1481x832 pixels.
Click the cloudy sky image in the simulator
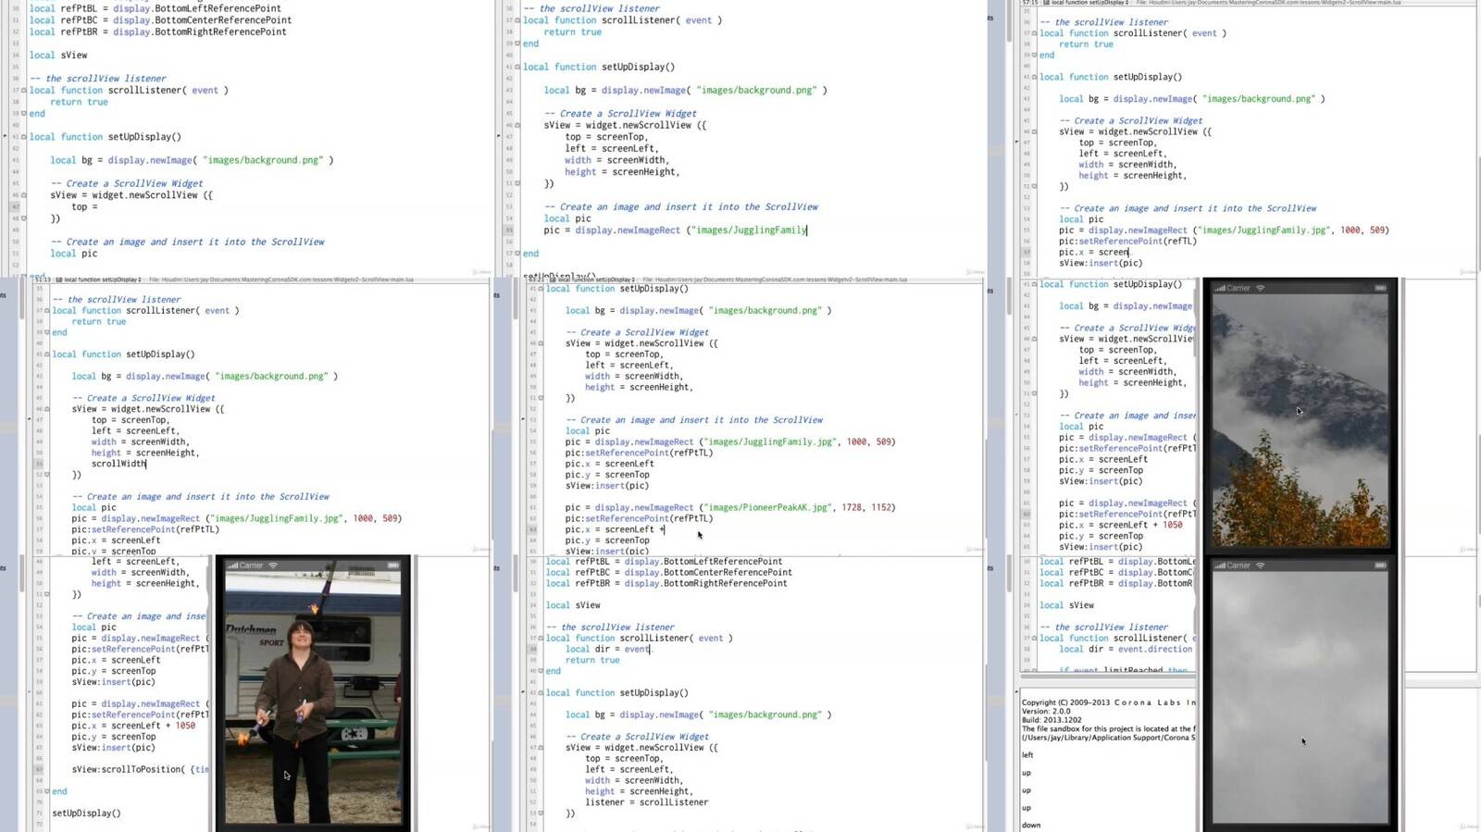pyautogui.click(x=1301, y=698)
